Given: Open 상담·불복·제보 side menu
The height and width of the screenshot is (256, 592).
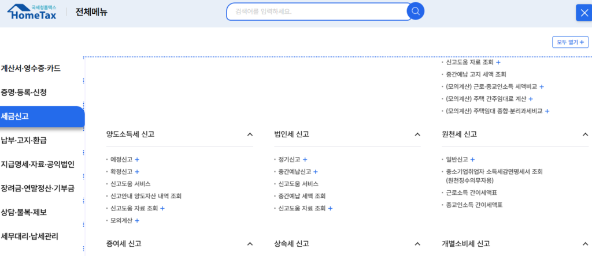Looking at the screenshot, I should [24, 212].
